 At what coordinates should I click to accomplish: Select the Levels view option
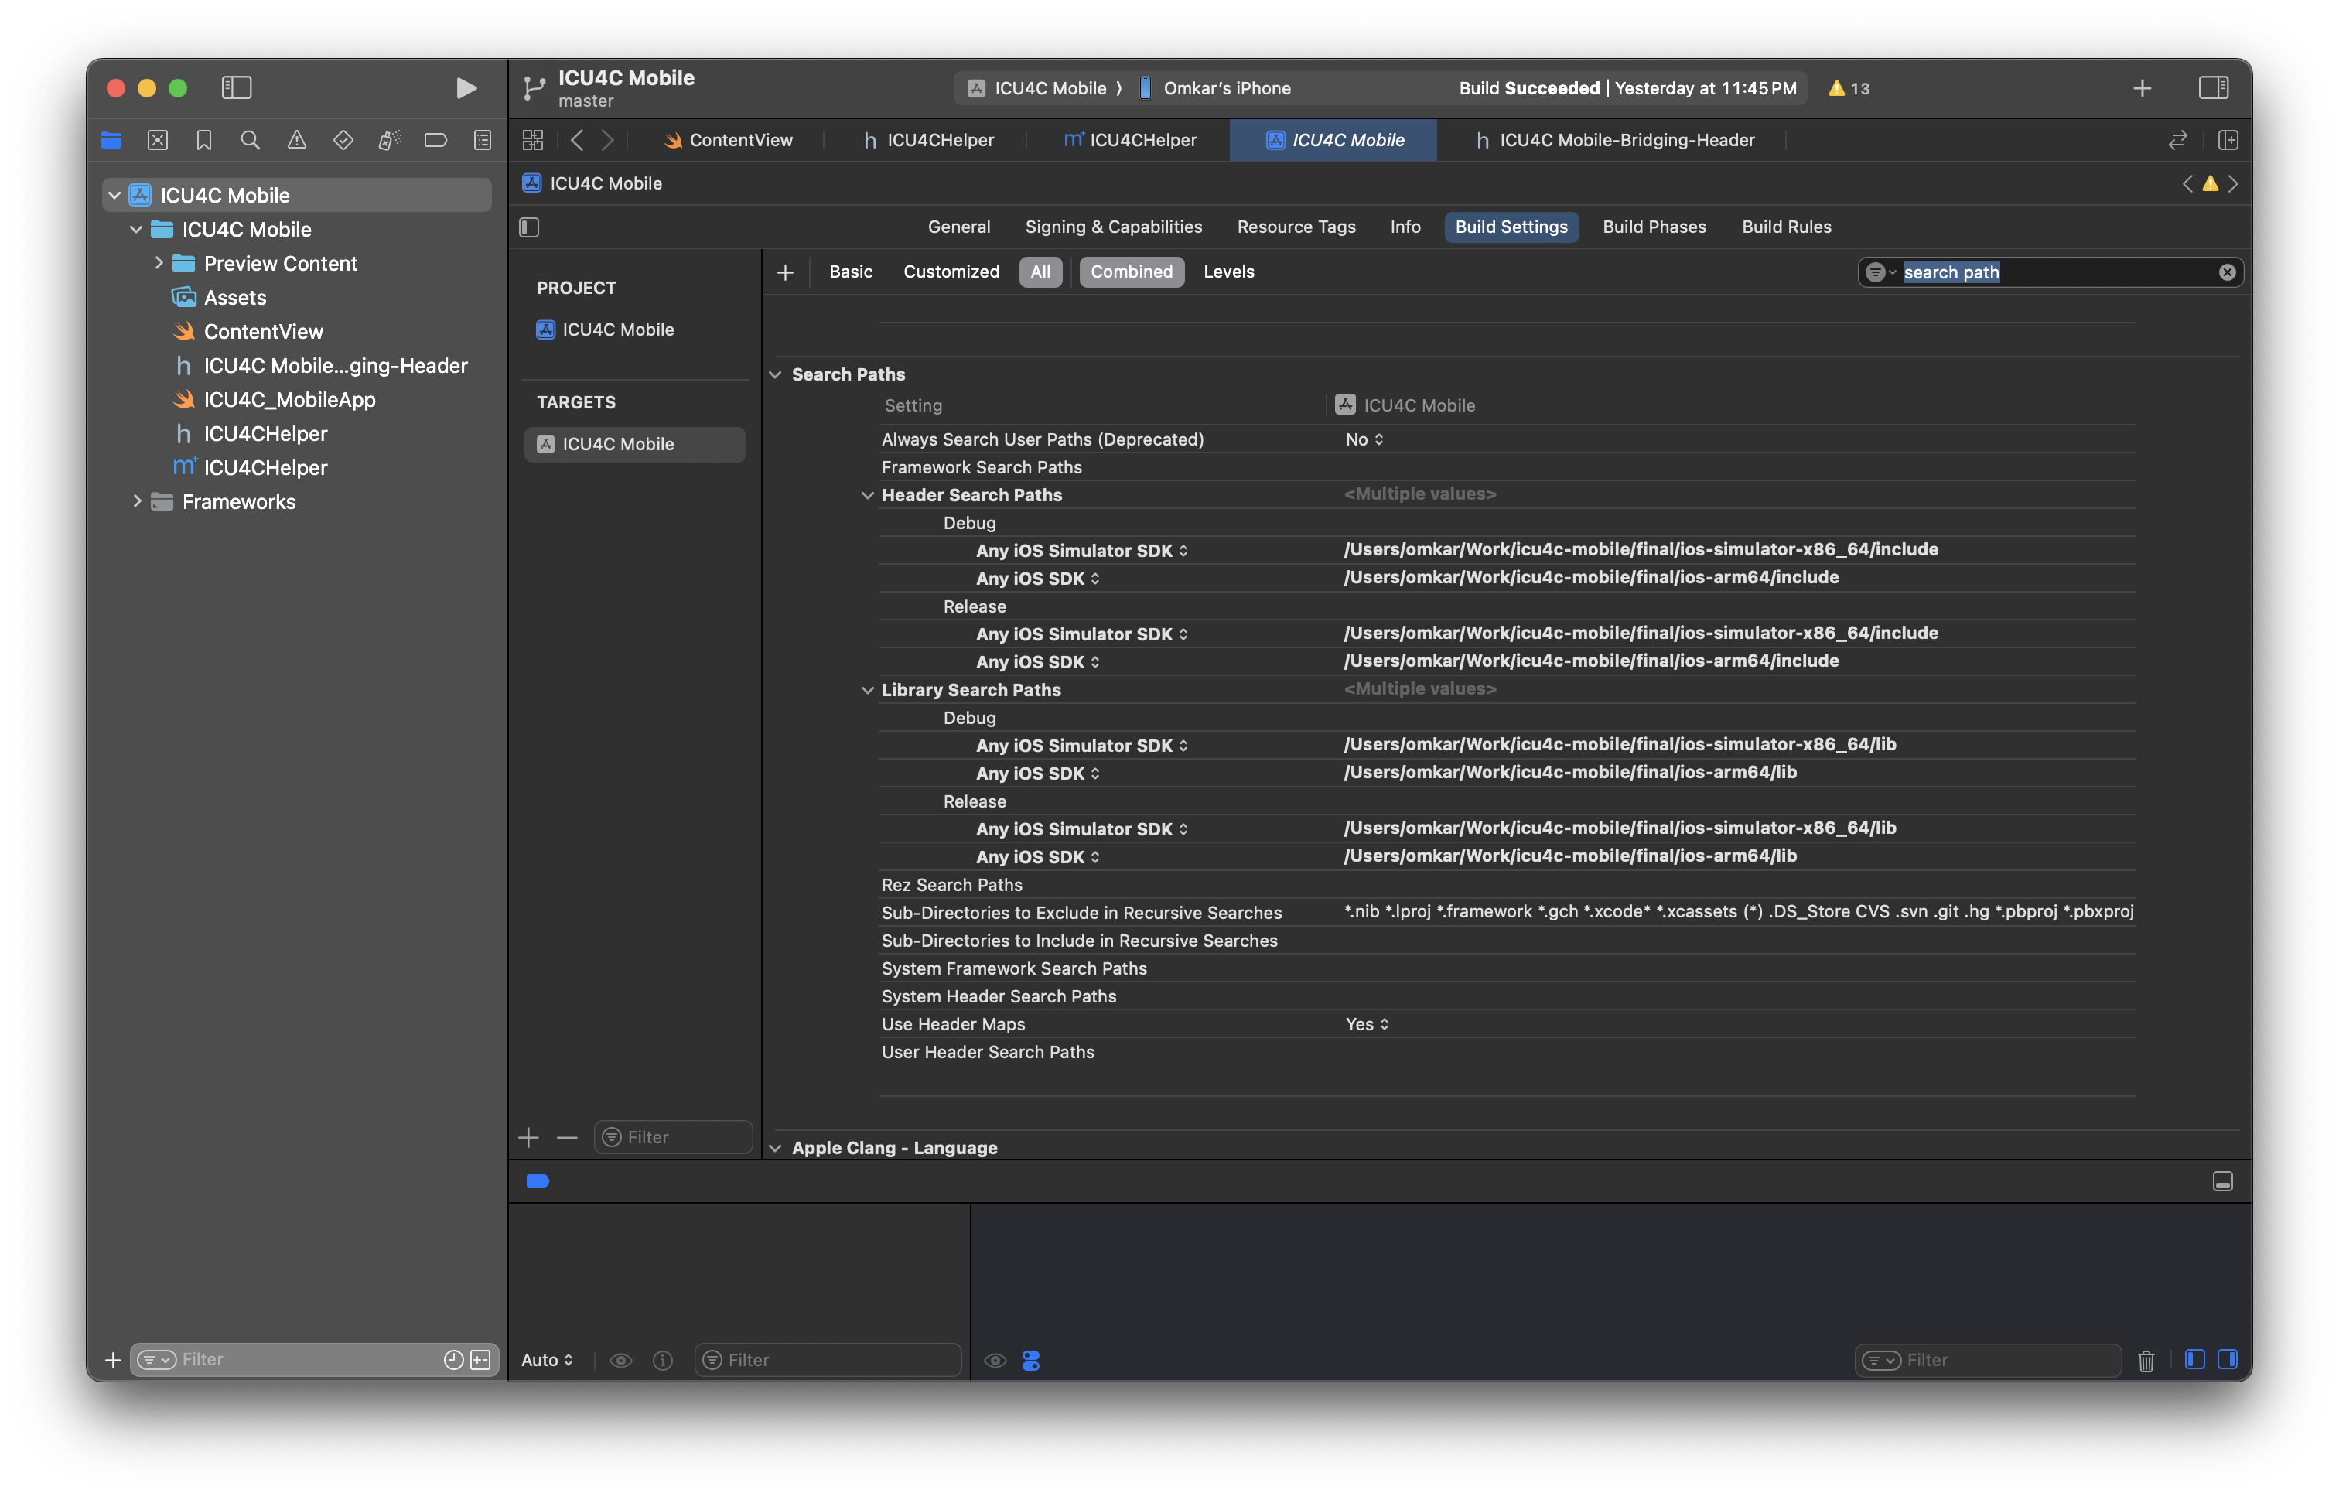1229,273
